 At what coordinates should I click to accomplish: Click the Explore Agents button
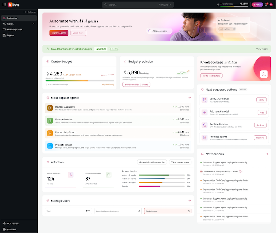(59, 33)
